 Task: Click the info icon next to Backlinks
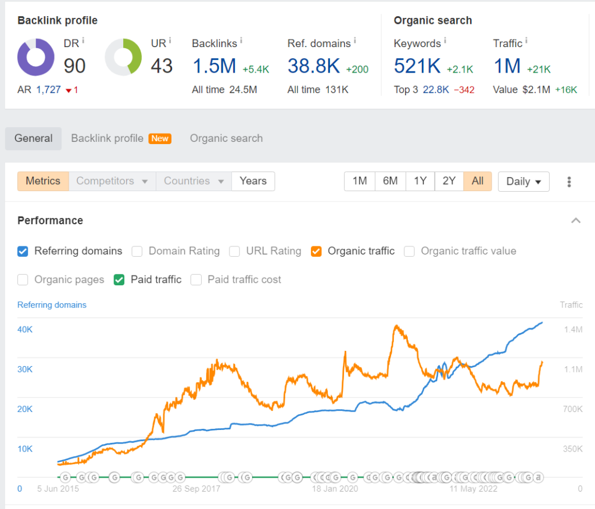[x=241, y=40]
